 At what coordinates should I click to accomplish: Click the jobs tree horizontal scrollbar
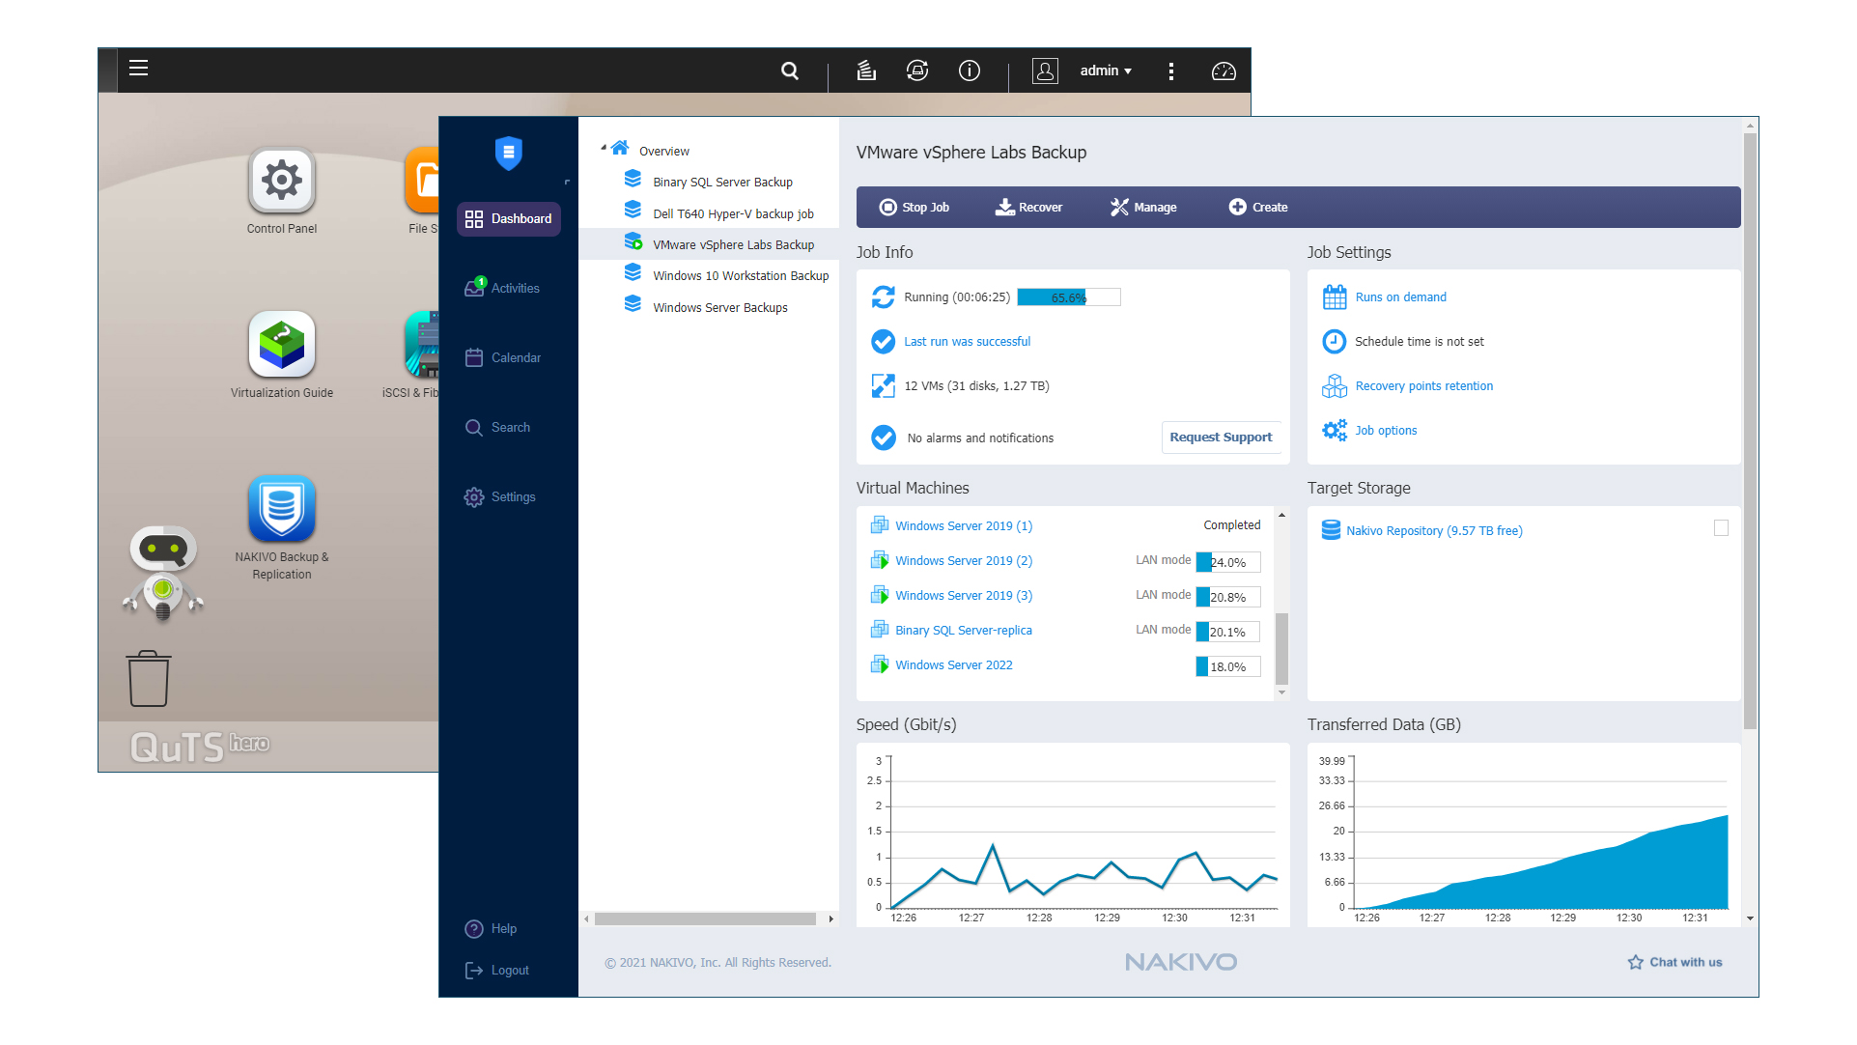705,918
